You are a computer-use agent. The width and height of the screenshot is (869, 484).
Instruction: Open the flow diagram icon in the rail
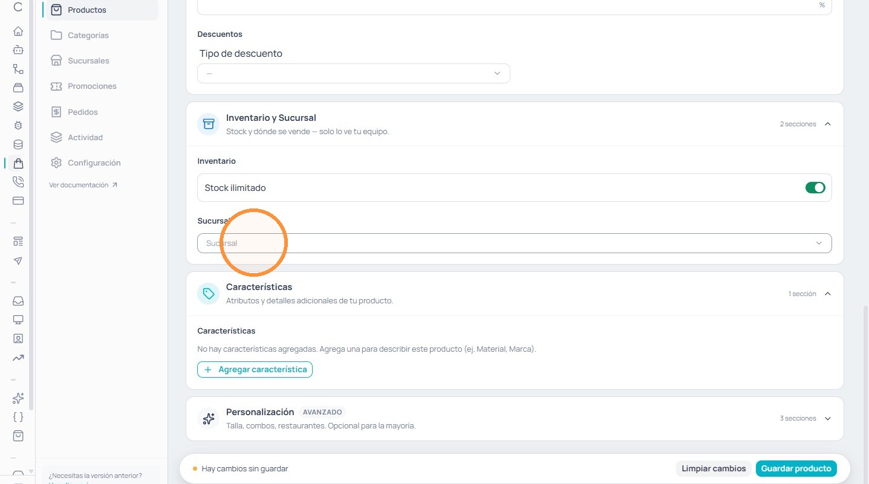click(18, 69)
